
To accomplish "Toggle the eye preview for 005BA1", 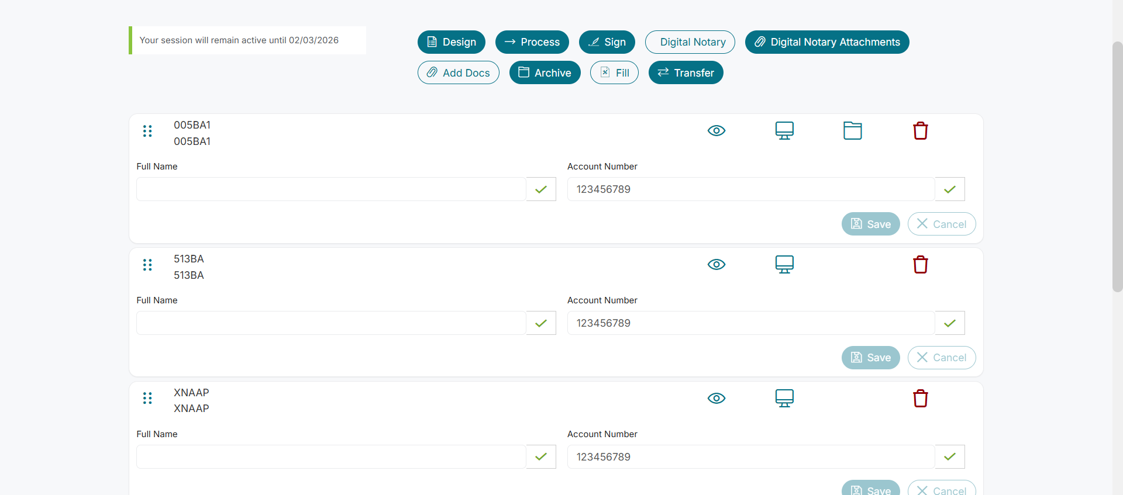I will [716, 131].
